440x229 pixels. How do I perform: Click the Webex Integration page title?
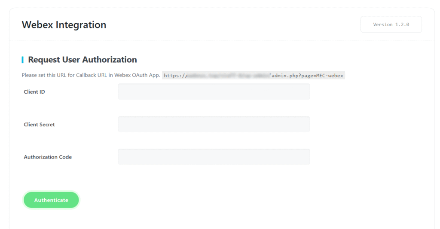pos(64,24)
